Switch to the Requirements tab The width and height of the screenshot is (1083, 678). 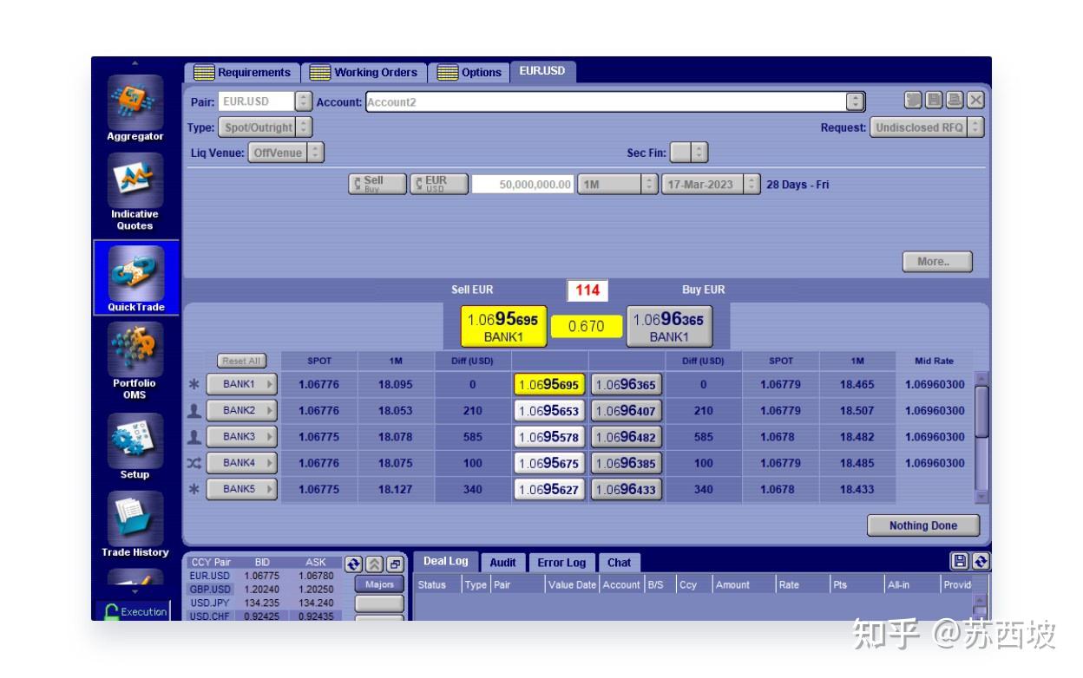tap(242, 73)
